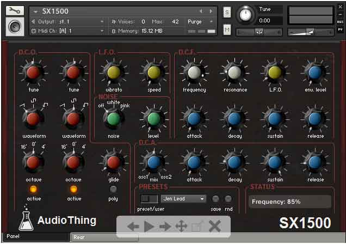Click the D.C.F. attack knob

click(x=194, y=119)
